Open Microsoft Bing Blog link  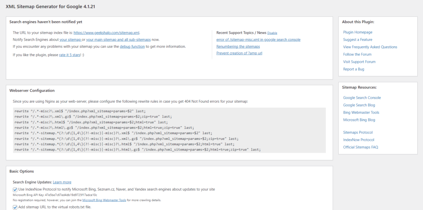pyautogui.click(x=359, y=120)
